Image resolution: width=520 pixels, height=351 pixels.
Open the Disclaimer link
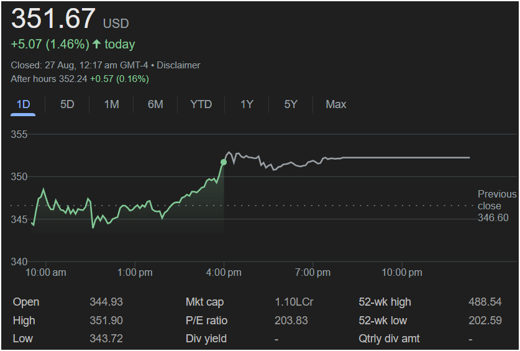click(181, 65)
